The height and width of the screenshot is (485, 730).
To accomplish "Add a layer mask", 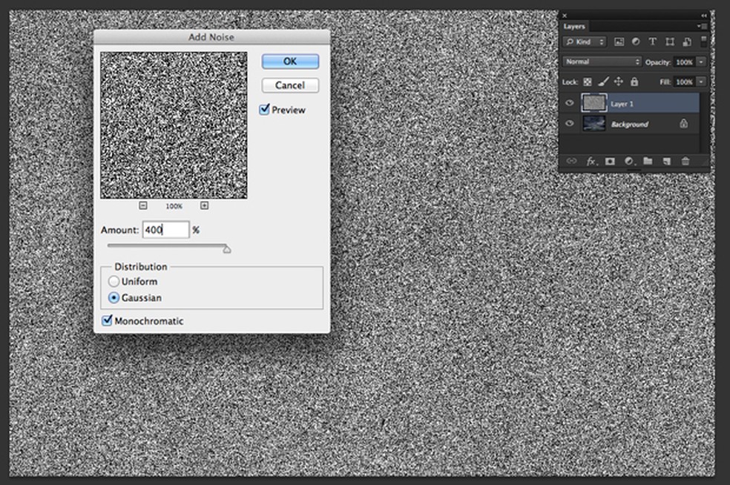I will coord(610,161).
